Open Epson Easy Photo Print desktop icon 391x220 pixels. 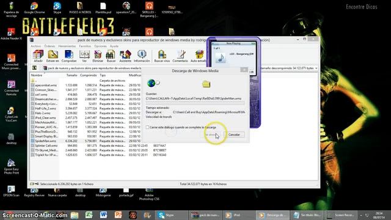point(11,167)
